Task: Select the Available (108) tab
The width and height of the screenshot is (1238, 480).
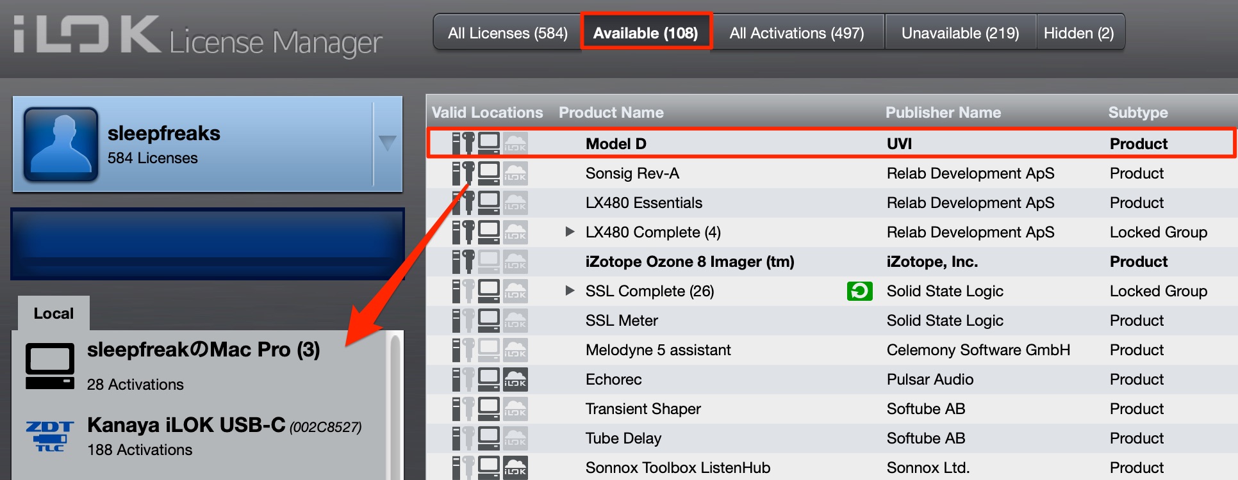Action: pyautogui.click(x=646, y=33)
